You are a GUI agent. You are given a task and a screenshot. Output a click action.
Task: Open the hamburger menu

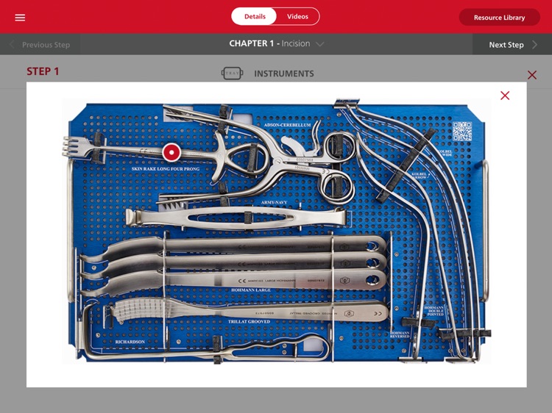[20, 17]
